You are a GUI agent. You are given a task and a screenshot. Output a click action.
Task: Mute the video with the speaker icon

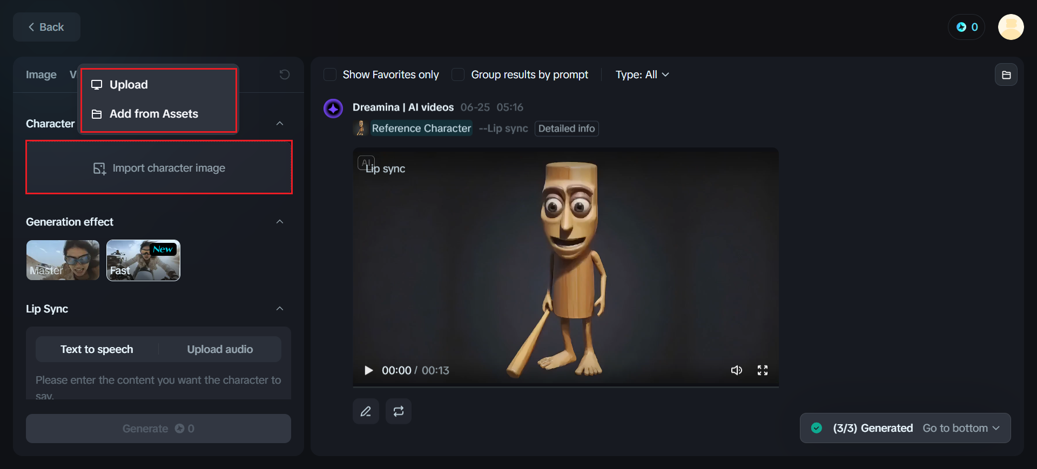coord(737,370)
